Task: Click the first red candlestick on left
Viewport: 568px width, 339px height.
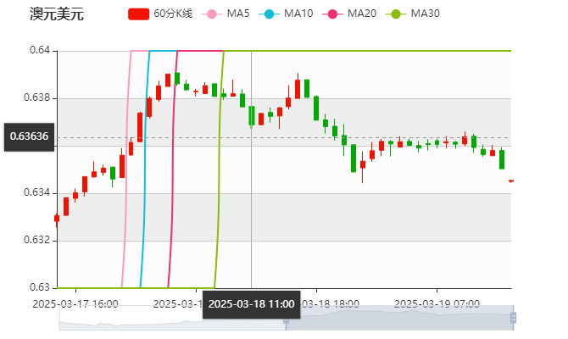Action: tap(57, 218)
